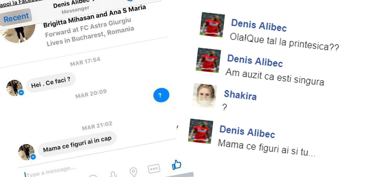Tap the thumbs-up like icon
This screenshot has width=377, height=177.
tap(176, 165)
